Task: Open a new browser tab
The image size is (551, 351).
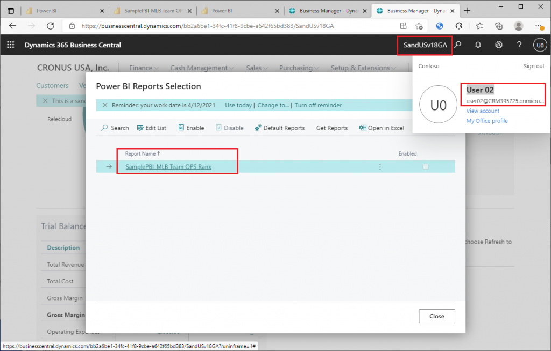Action: (467, 11)
